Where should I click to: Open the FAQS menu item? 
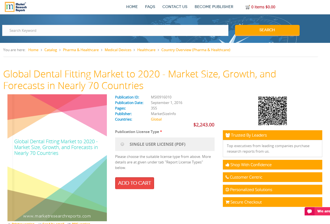click(x=150, y=7)
